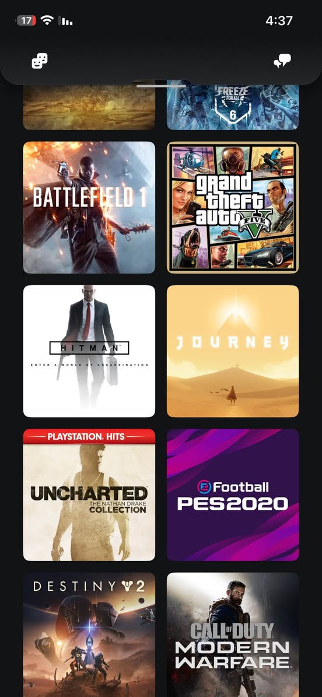Select the Journey game cover
This screenshot has width=322, height=697.
(233, 351)
